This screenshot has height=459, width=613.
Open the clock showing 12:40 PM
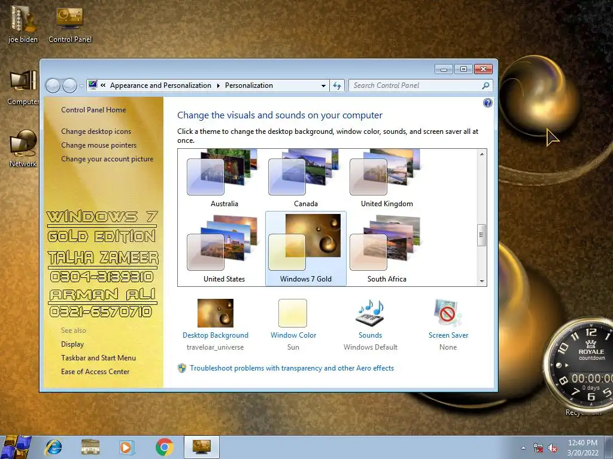click(582, 448)
